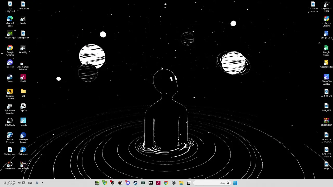Click the taskbar search box
The height and width of the screenshot is (187, 333).
tap(213, 183)
